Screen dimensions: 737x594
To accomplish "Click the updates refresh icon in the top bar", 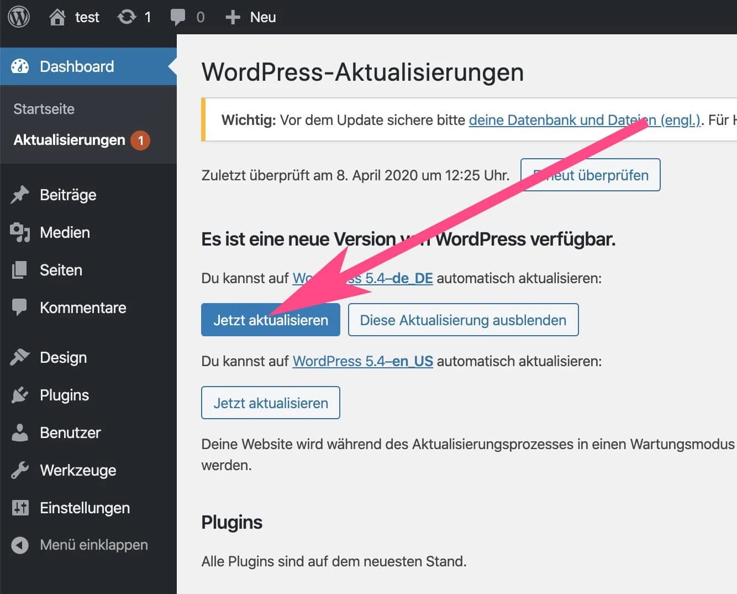I will point(126,17).
